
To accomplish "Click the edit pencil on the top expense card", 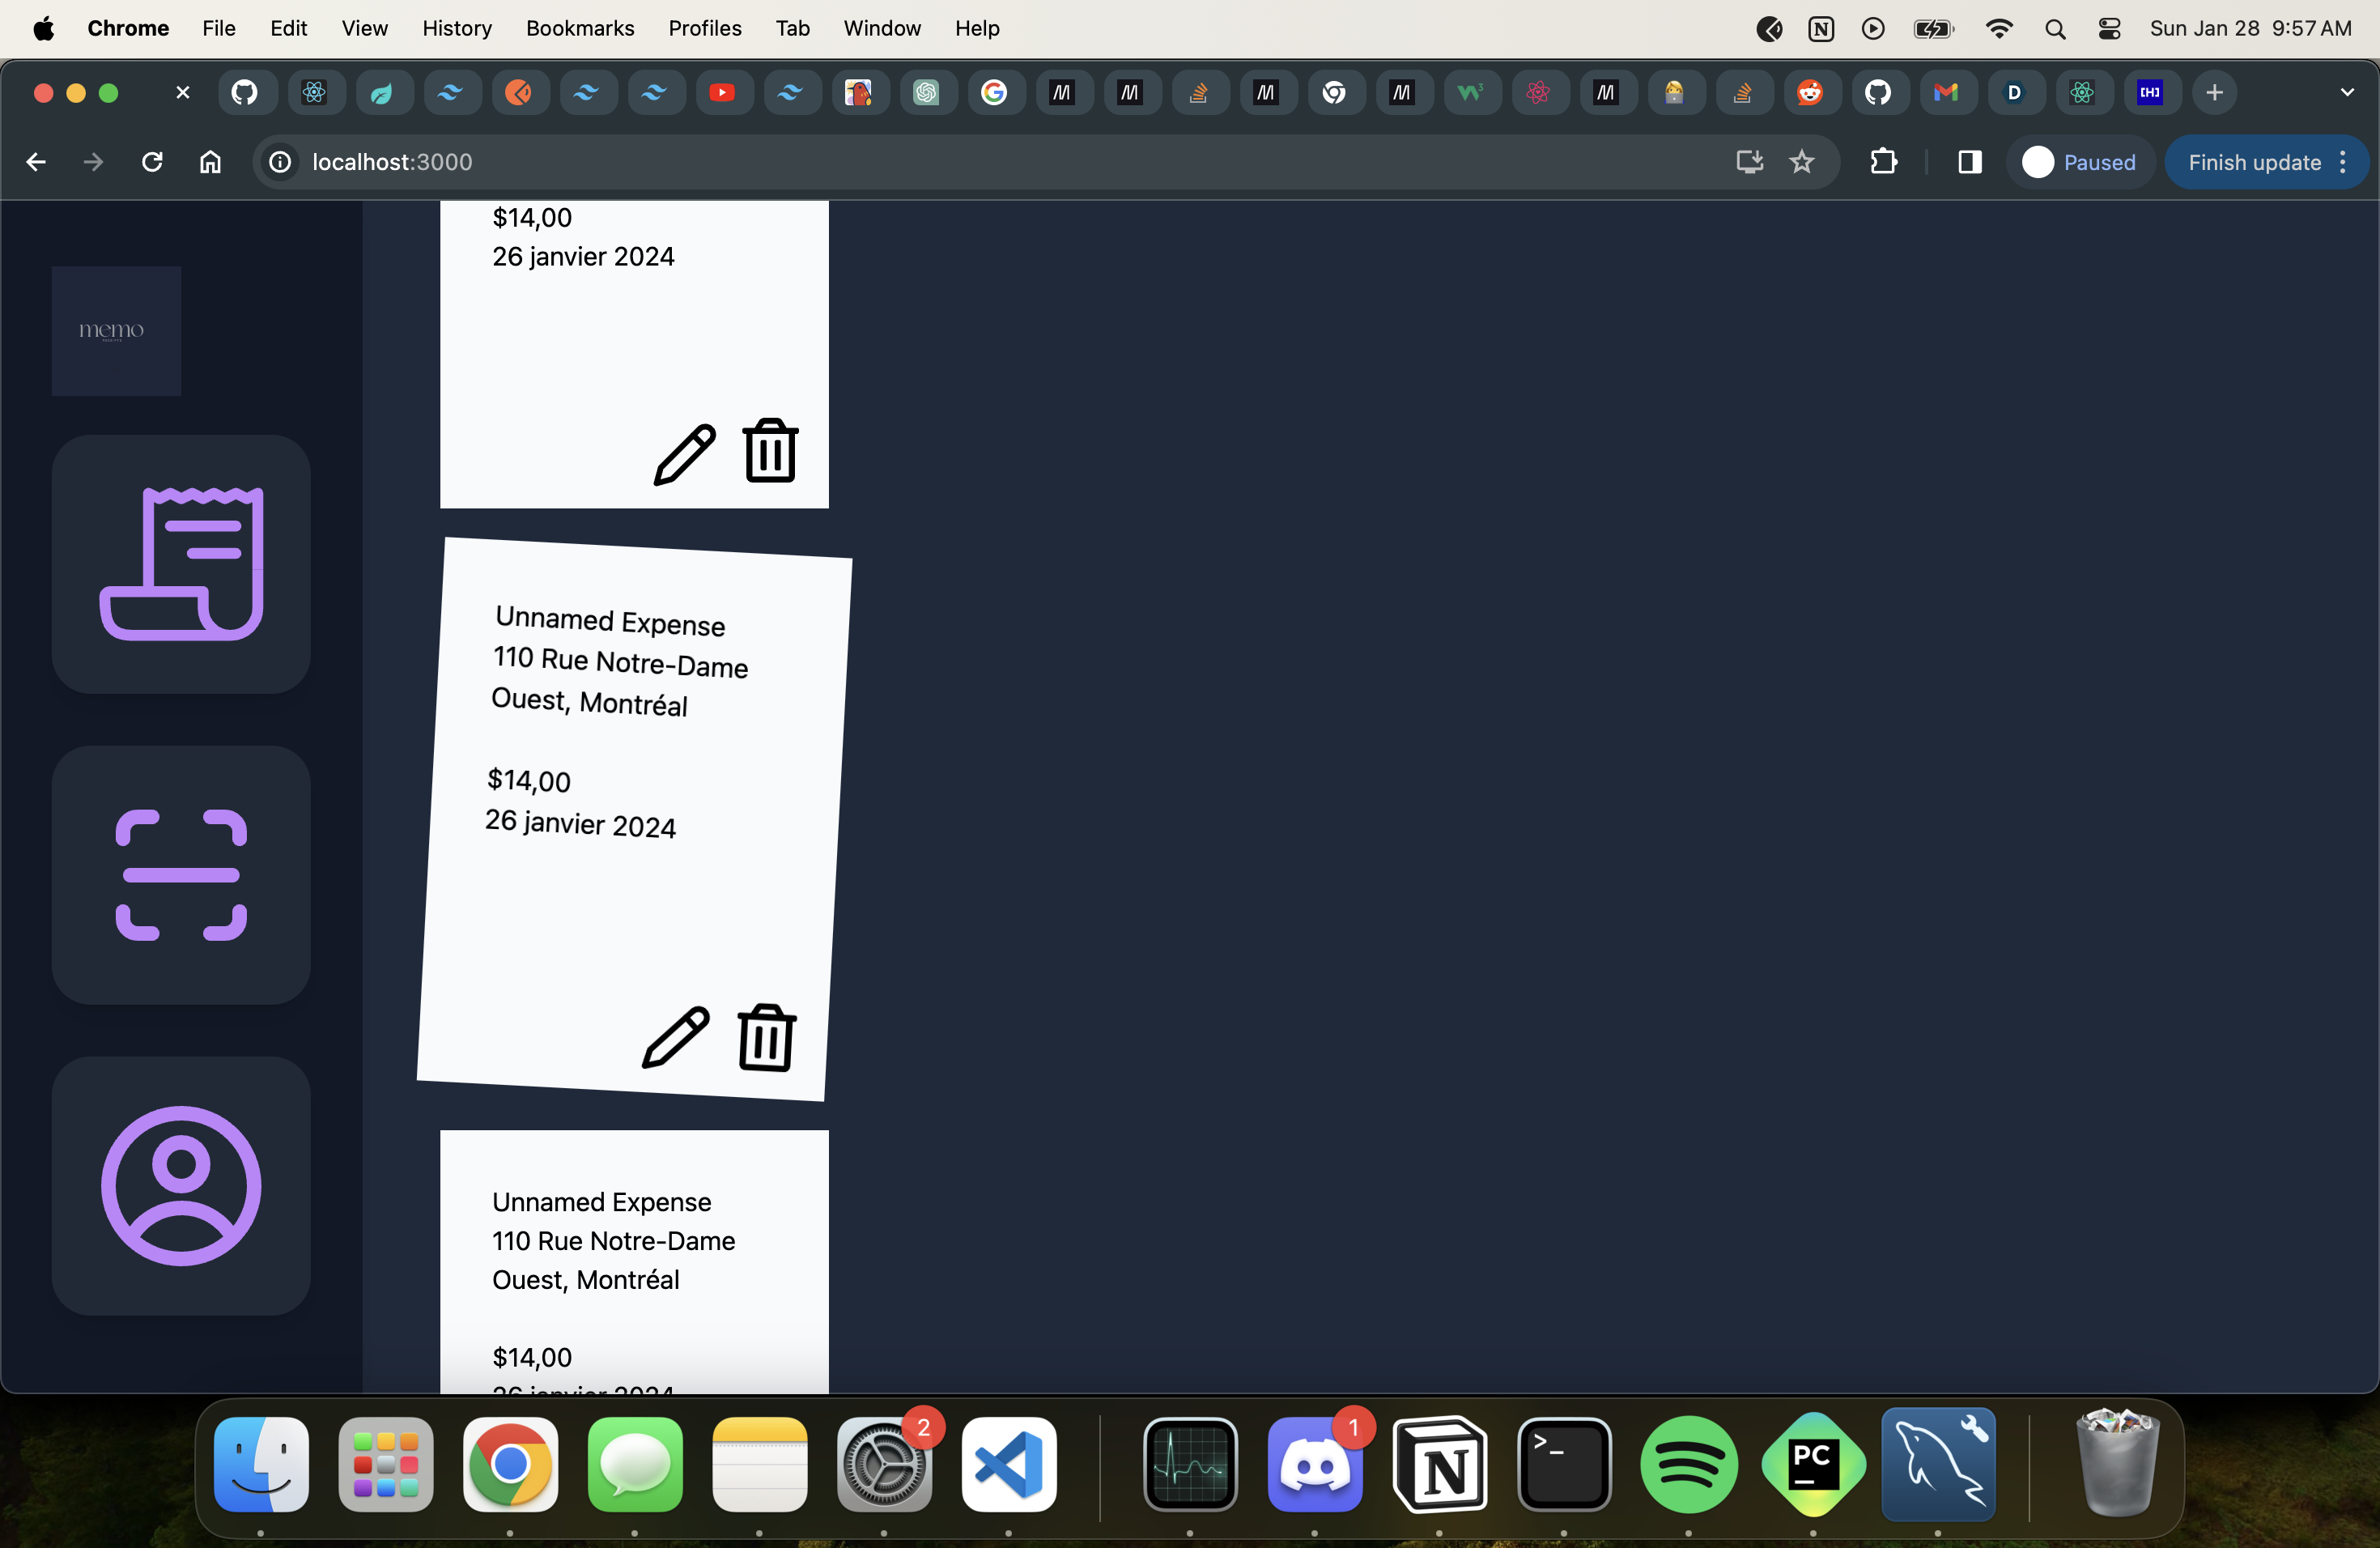I will tap(685, 453).
